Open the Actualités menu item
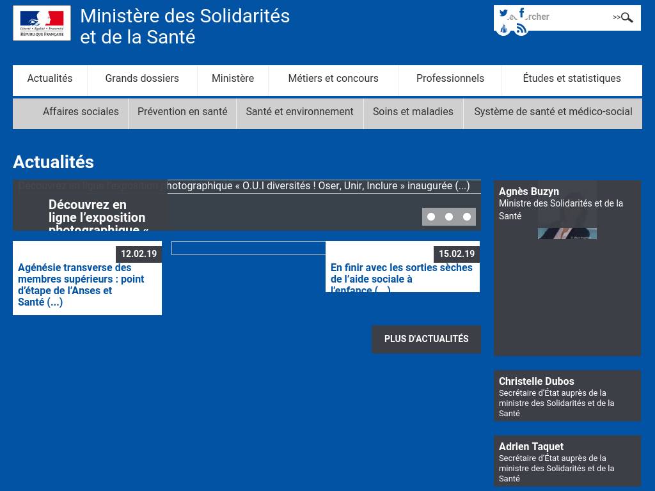Image resolution: width=655 pixels, height=491 pixels. 50,79
